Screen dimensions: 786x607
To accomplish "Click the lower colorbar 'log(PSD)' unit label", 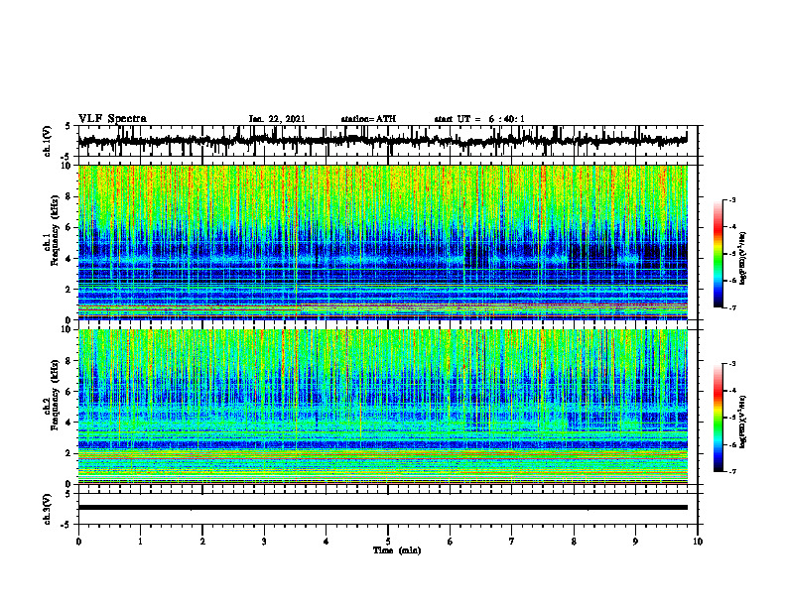I will point(744,422).
